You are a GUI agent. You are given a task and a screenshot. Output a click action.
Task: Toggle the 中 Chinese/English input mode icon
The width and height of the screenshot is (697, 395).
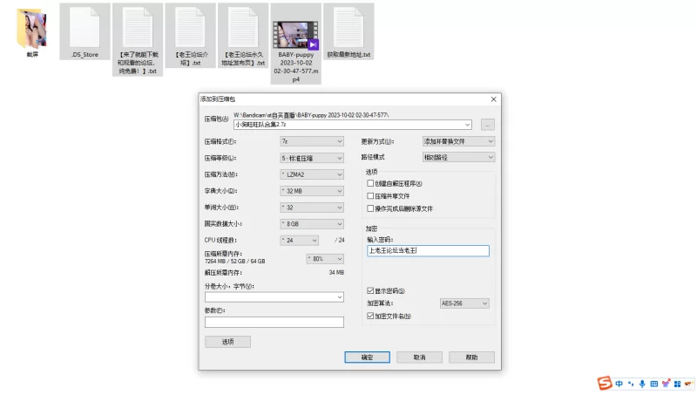[x=619, y=384]
